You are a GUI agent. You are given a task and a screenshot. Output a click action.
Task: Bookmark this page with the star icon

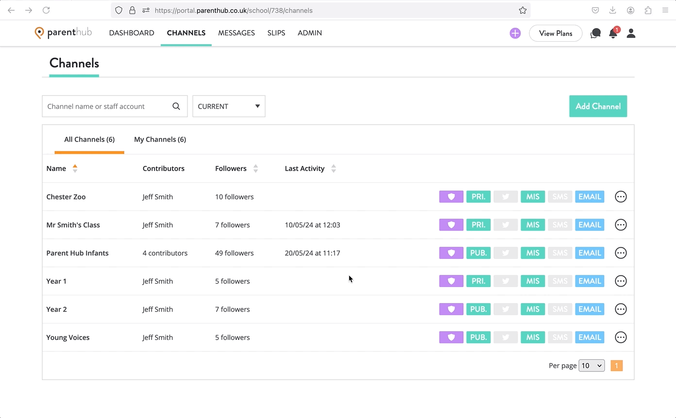tap(523, 10)
